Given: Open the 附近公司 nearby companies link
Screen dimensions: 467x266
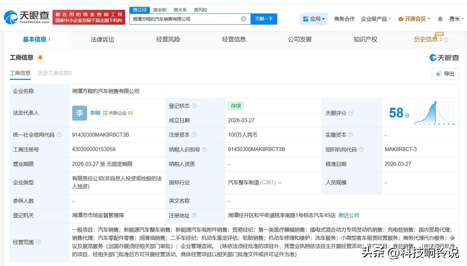Looking at the screenshot, I should [x=348, y=215].
